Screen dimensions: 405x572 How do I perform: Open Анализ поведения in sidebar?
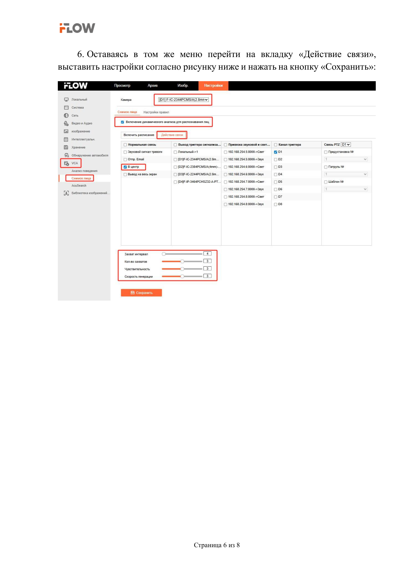tap(84, 171)
